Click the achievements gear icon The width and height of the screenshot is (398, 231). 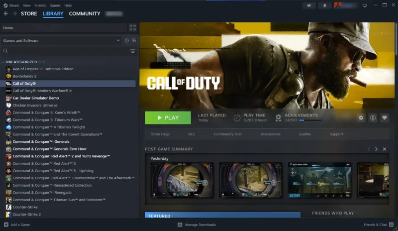click(279, 117)
